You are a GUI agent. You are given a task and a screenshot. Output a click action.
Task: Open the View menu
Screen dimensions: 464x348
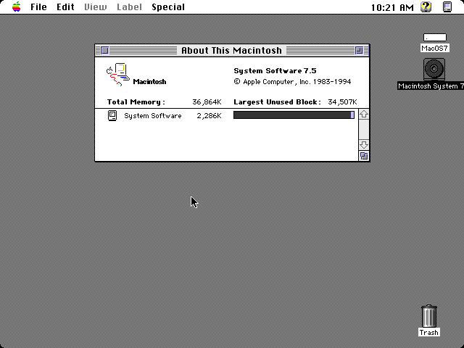[95, 7]
